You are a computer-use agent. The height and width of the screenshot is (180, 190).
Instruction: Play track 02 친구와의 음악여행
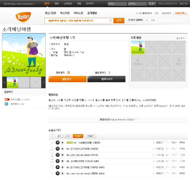tap(58, 149)
